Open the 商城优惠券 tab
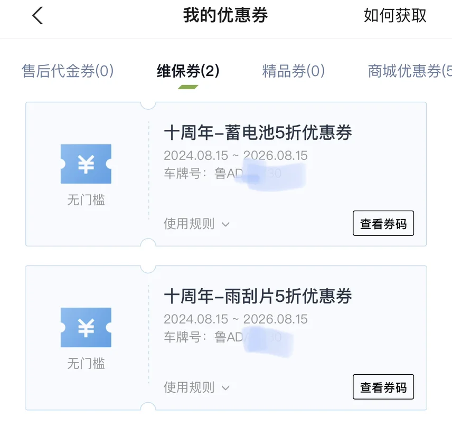This screenshot has height=437, width=452. coord(409,71)
